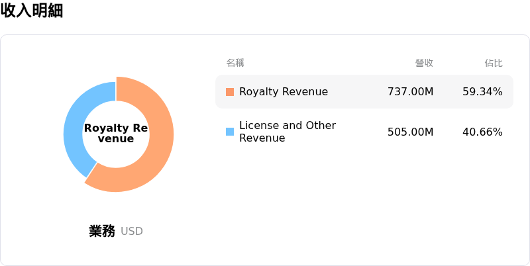The width and height of the screenshot is (530, 266).
Task: Click the 737.00M revenue value
Action: (x=410, y=92)
